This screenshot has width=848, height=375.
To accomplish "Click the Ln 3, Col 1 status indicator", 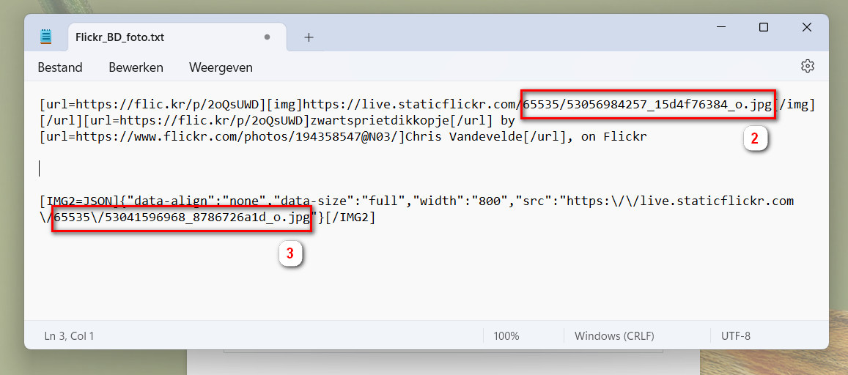I will (69, 336).
